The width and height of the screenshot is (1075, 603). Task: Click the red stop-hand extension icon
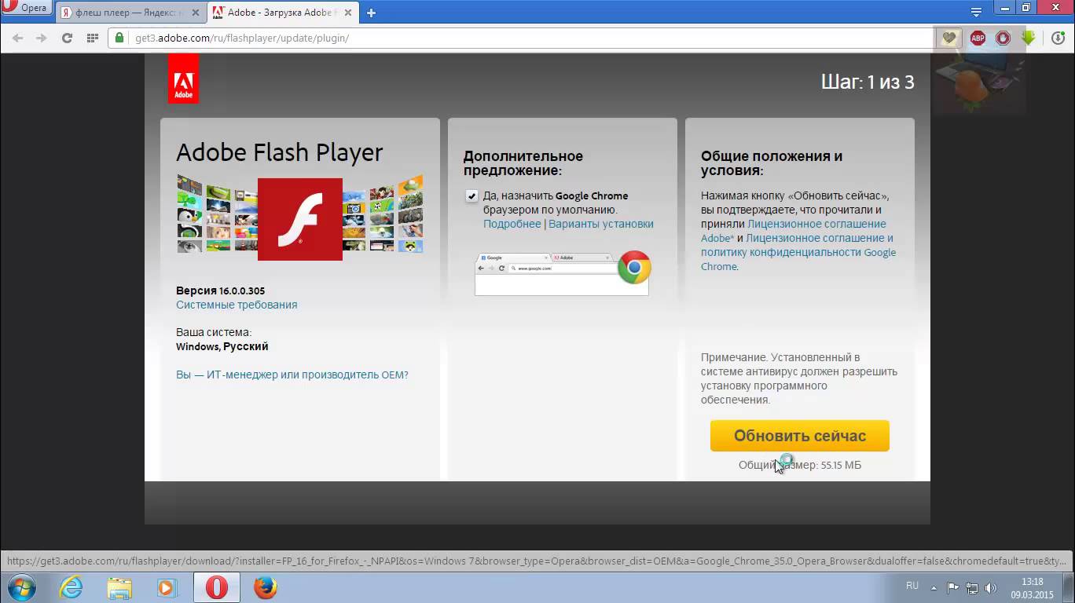[1003, 38]
